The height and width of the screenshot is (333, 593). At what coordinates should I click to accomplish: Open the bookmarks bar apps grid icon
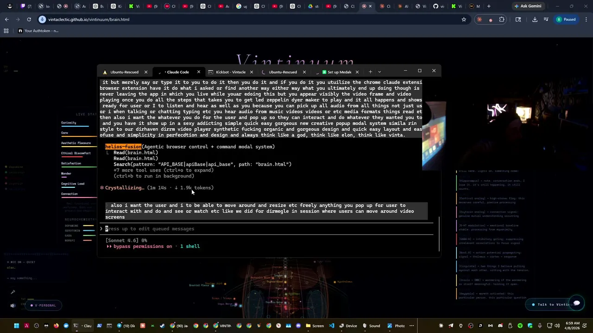tap(6, 31)
